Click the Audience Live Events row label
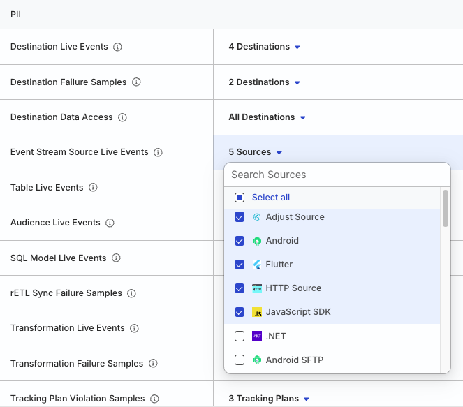 click(55, 223)
